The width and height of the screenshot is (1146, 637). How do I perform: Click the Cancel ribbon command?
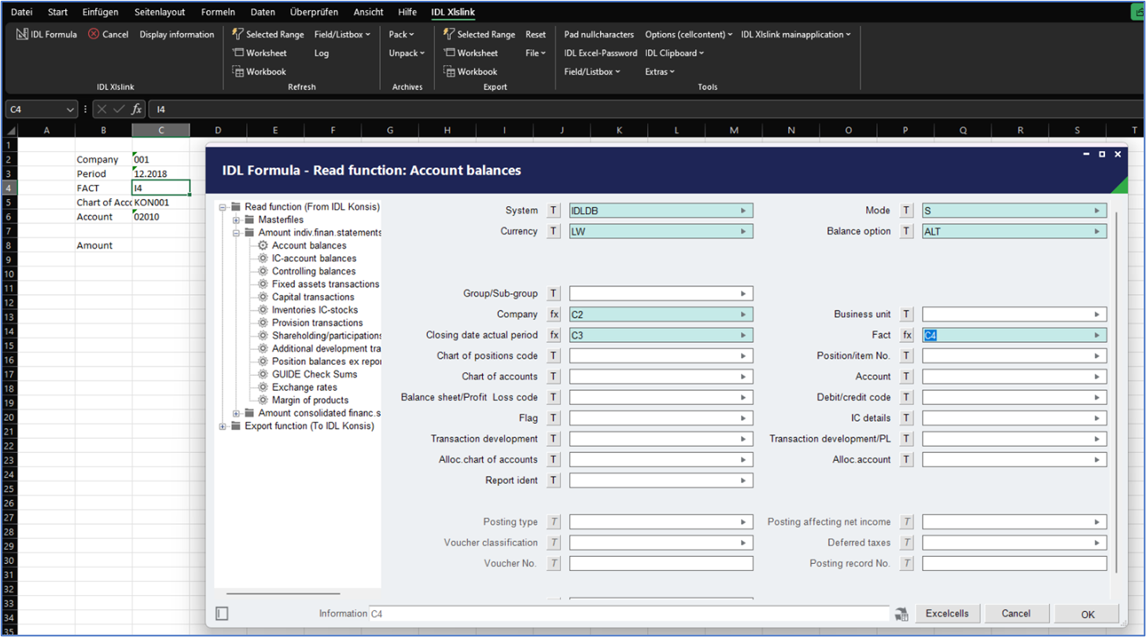[x=108, y=35]
